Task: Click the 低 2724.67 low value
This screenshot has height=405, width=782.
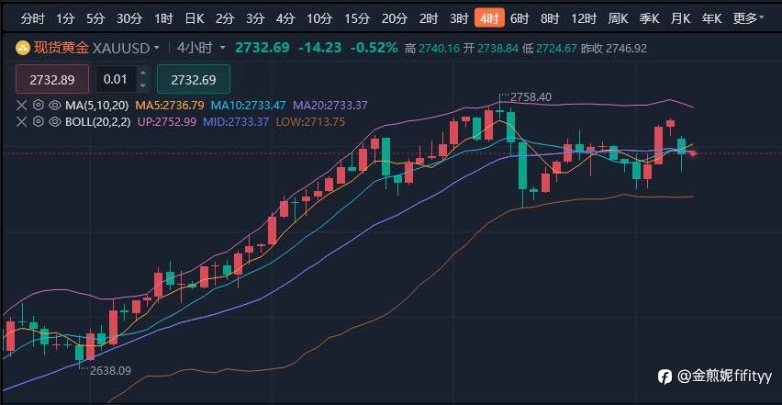Action: coord(550,49)
